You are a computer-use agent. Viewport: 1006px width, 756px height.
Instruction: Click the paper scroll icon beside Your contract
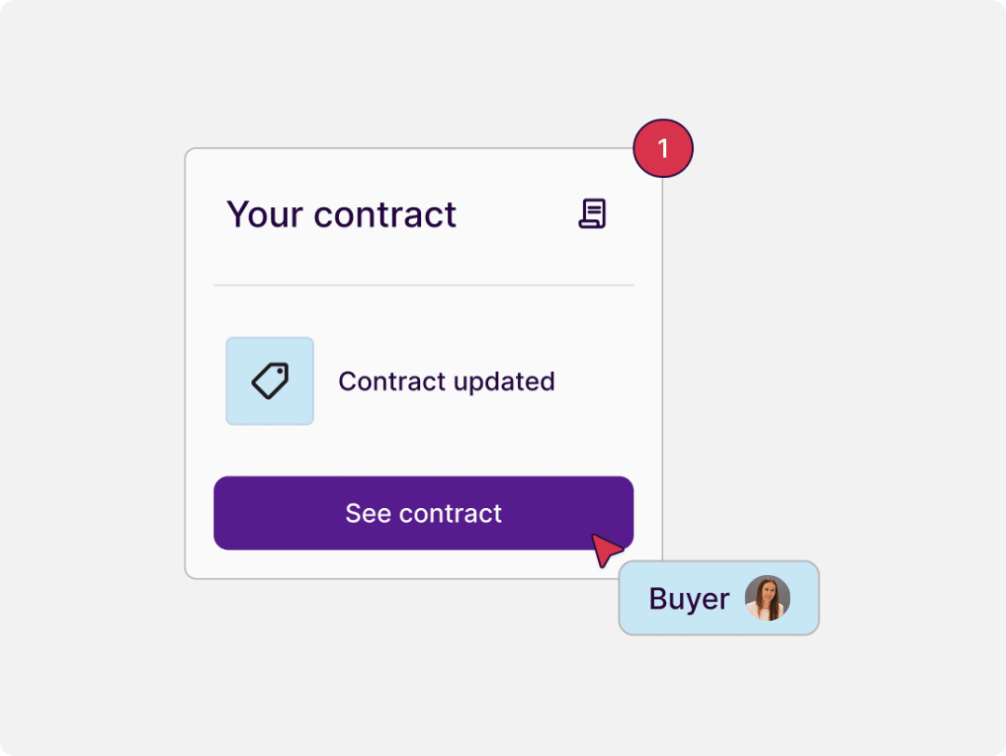(592, 213)
